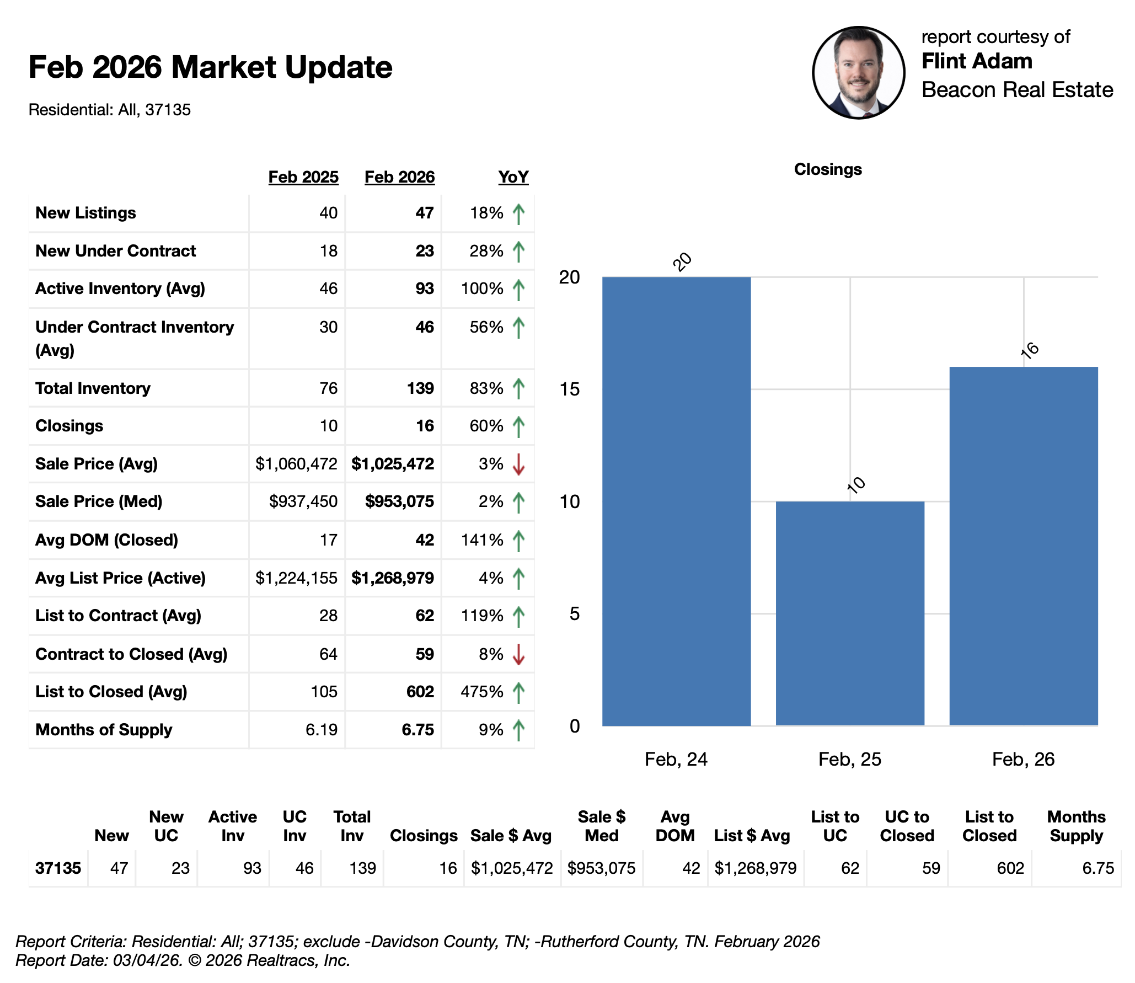Click the Feb 2026 Market Update title
Screen dimensions: 1135x983
coord(210,67)
